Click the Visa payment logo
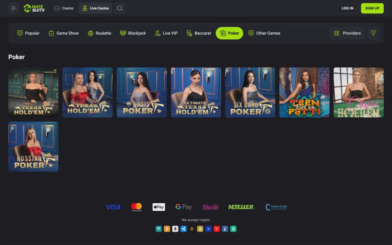The height and width of the screenshot is (245, 392). (x=113, y=207)
